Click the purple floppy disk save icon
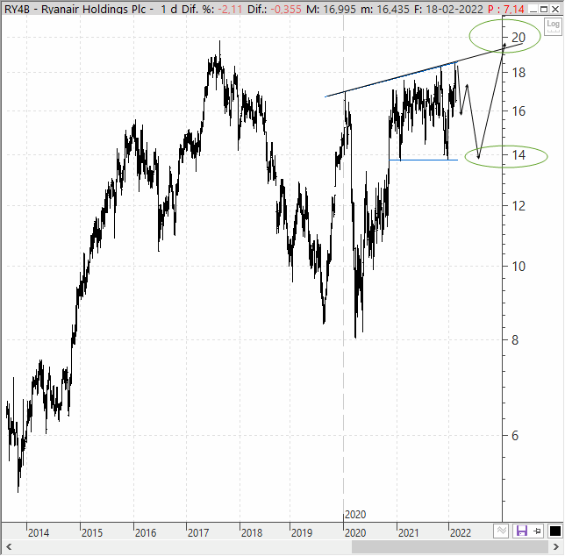Viewport: 565px width, 556px height. pos(522,531)
